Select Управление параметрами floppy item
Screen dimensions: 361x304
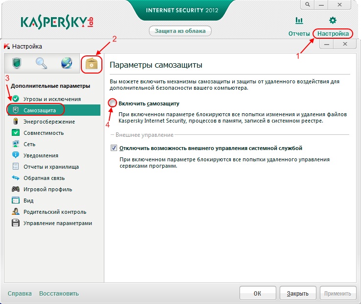[x=57, y=223]
